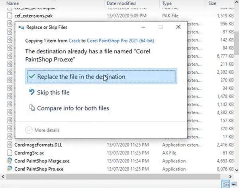The height and width of the screenshot is (188, 239).
Task: Click the 1,519 KB size cell
Action: [x=225, y=16]
